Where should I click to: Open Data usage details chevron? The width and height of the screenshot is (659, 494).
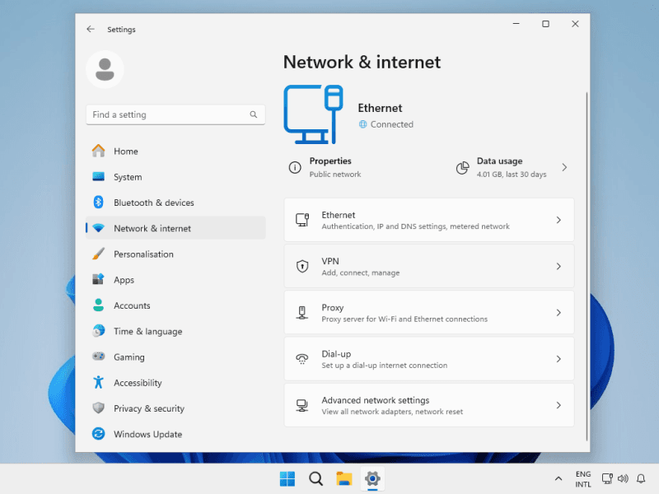click(564, 167)
